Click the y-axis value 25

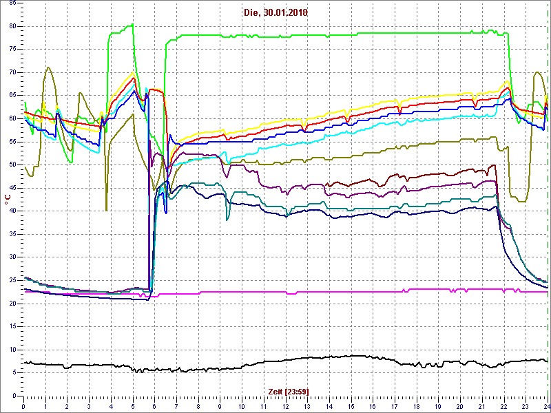[12, 280]
